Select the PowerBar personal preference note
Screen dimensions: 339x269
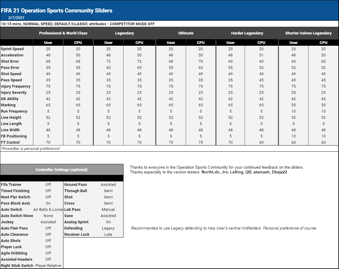click(x=31, y=148)
